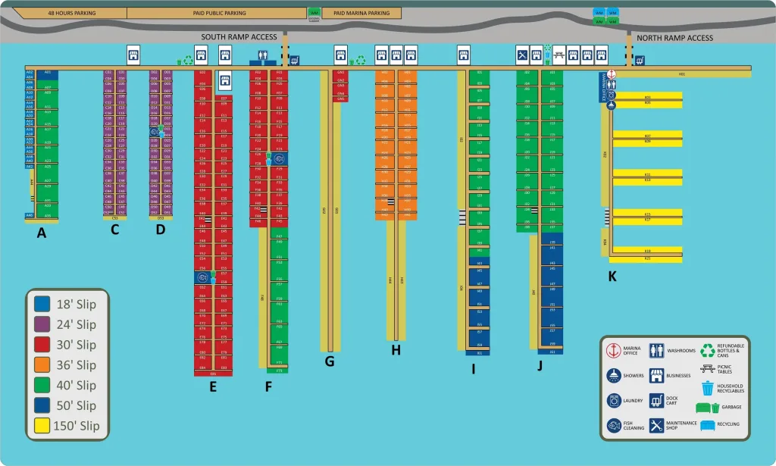Click the 18' Slip blue color swatch
776x466 pixels.
point(42,304)
